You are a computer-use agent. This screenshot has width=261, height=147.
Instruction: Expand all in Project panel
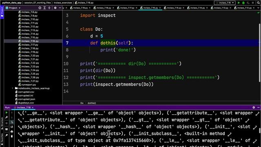[44, 8]
